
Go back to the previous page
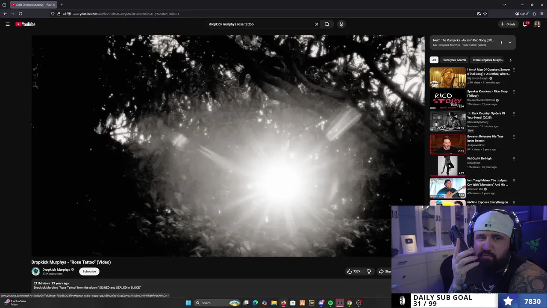point(5,14)
